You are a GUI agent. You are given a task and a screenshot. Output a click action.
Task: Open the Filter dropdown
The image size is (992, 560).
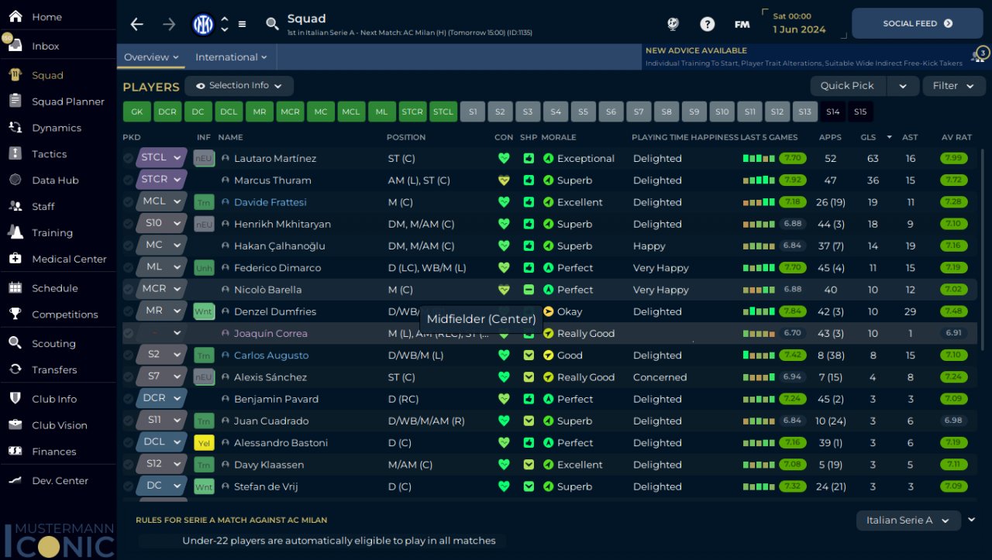[952, 86]
